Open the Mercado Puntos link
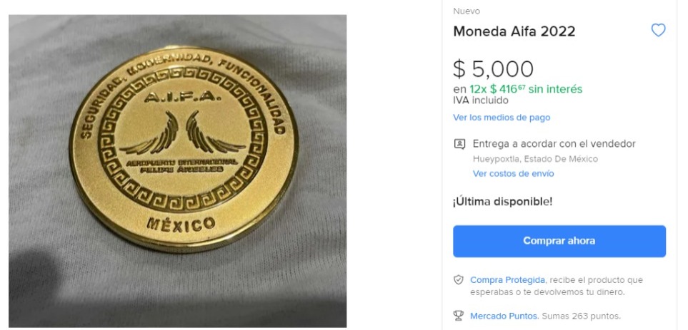The width and height of the screenshot is (688, 330). [504, 316]
